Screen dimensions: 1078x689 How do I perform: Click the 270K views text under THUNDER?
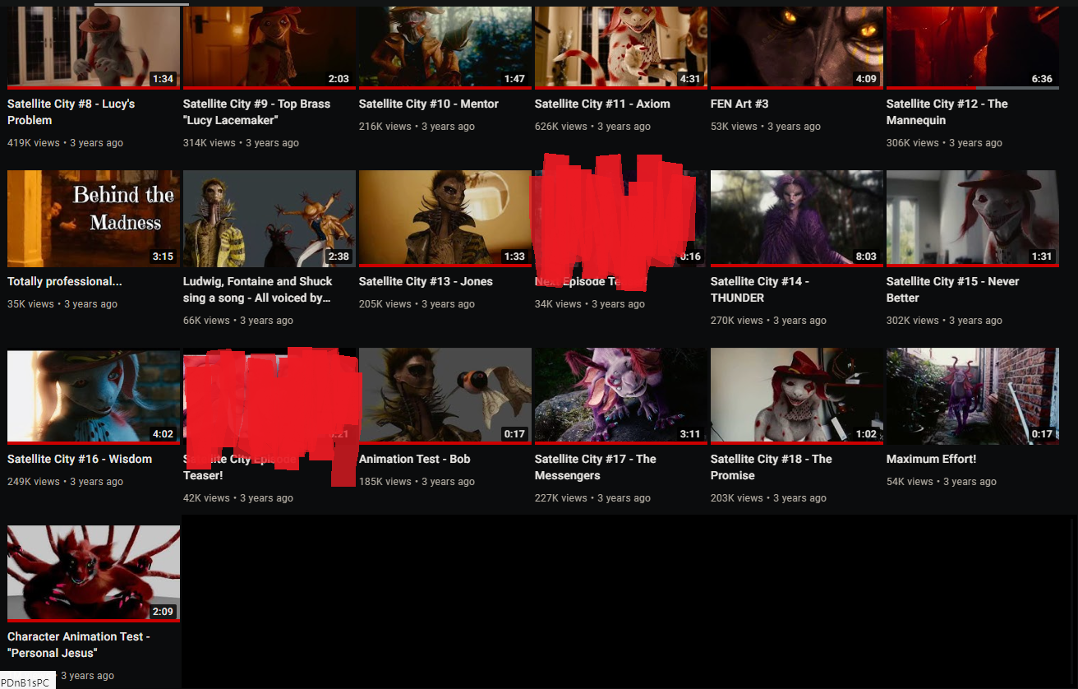pos(737,321)
